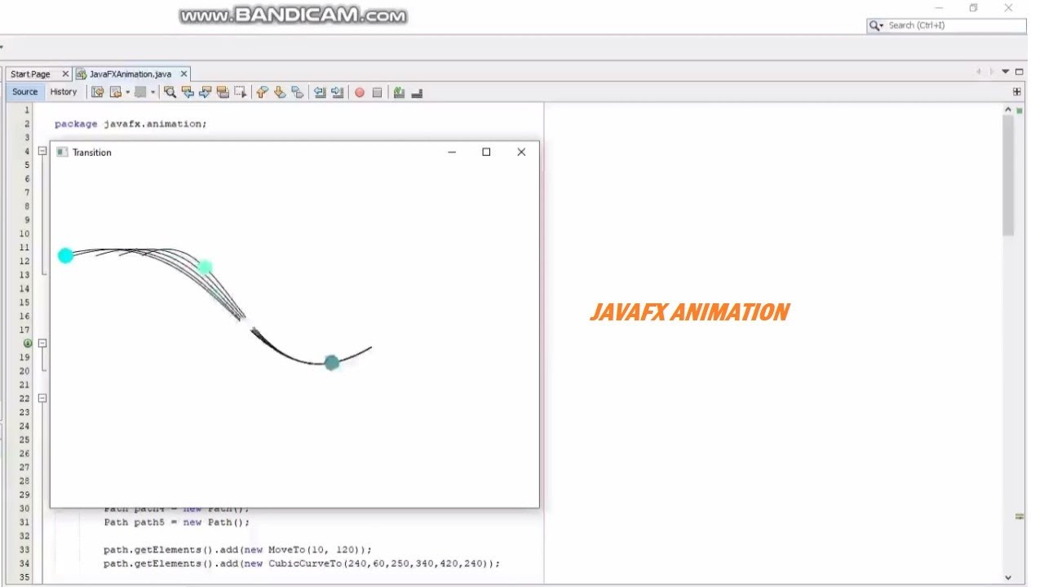Click the Last Edit navigation icon
Image resolution: width=1044 pixels, height=587 pixels.
click(x=97, y=92)
